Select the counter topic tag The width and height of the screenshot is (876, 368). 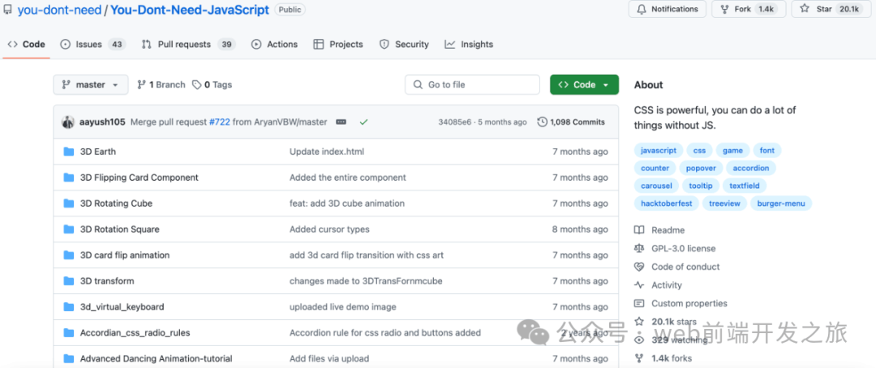point(655,168)
